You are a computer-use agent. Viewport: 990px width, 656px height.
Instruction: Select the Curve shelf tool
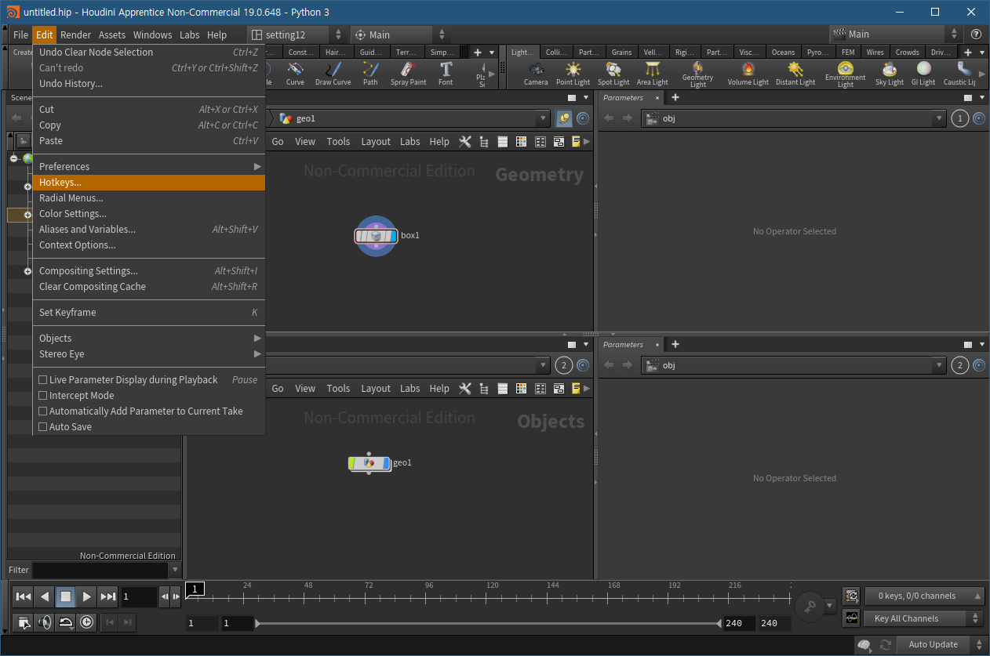295,74
